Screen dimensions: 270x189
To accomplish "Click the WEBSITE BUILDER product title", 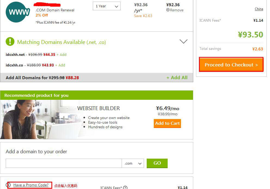I will pos(99,108).
